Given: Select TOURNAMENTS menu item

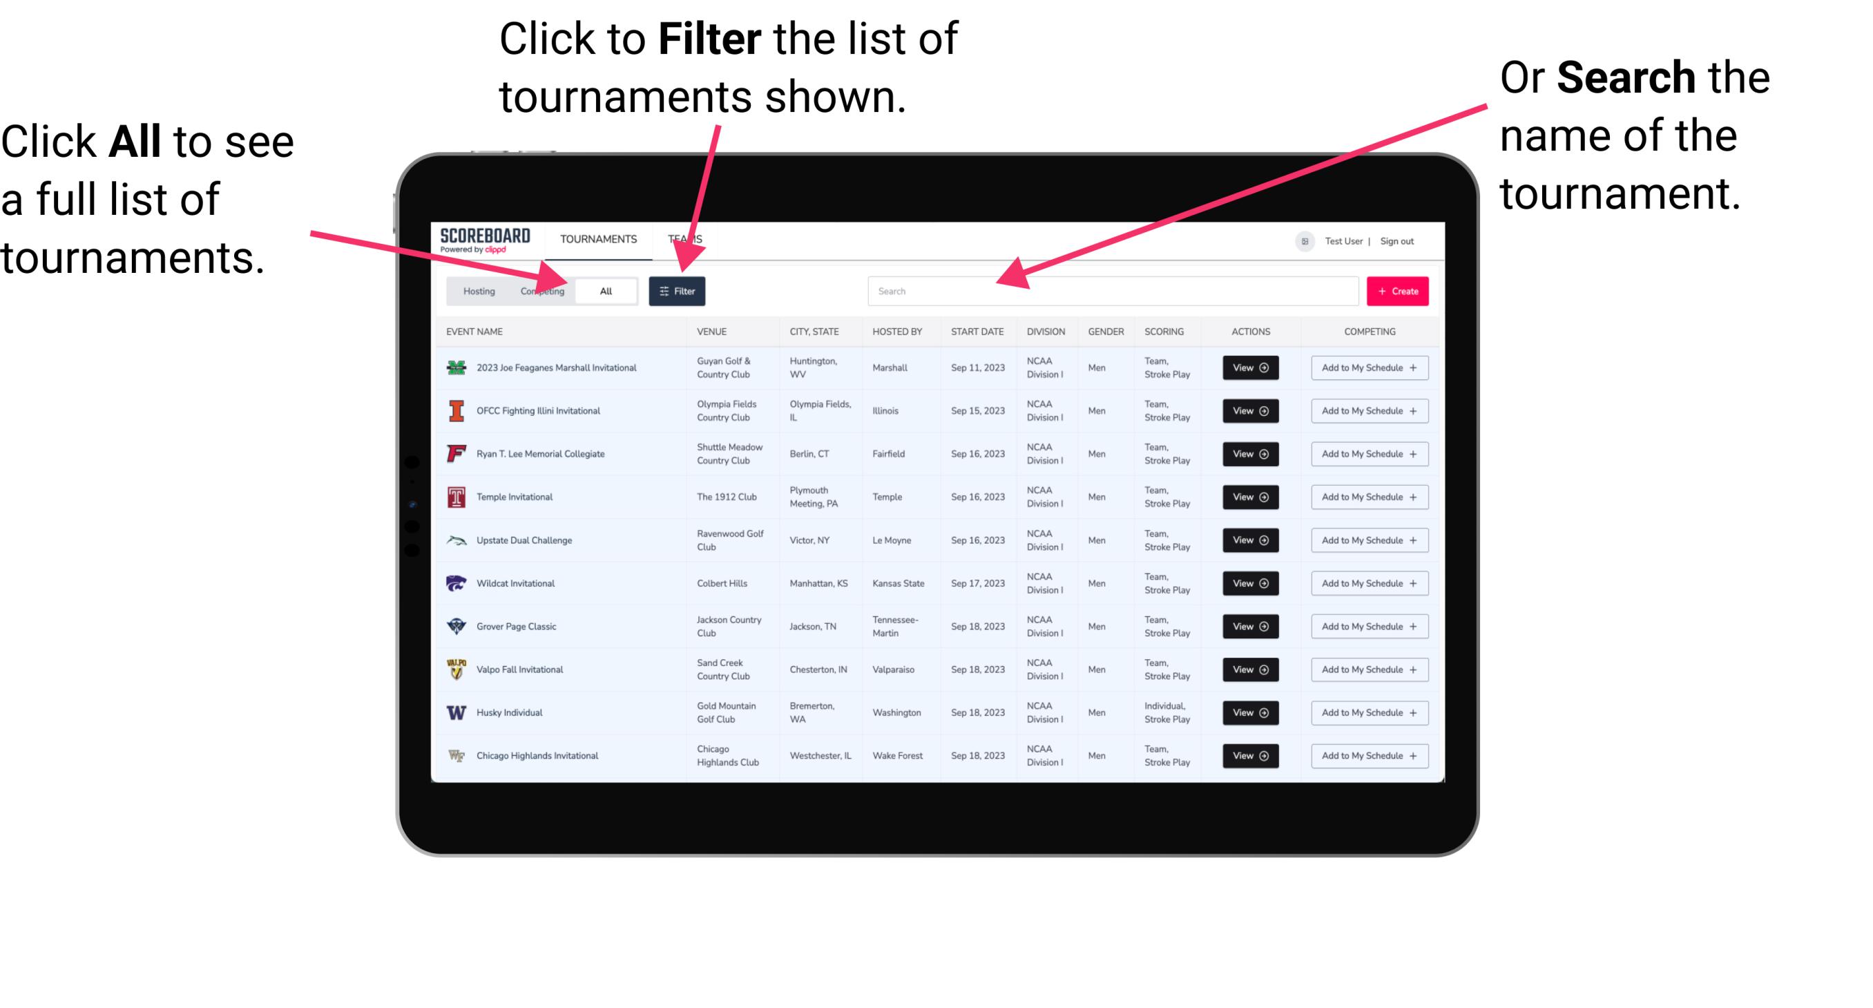Looking at the screenshot, I should pyautogui.click(x=598, y=238).
